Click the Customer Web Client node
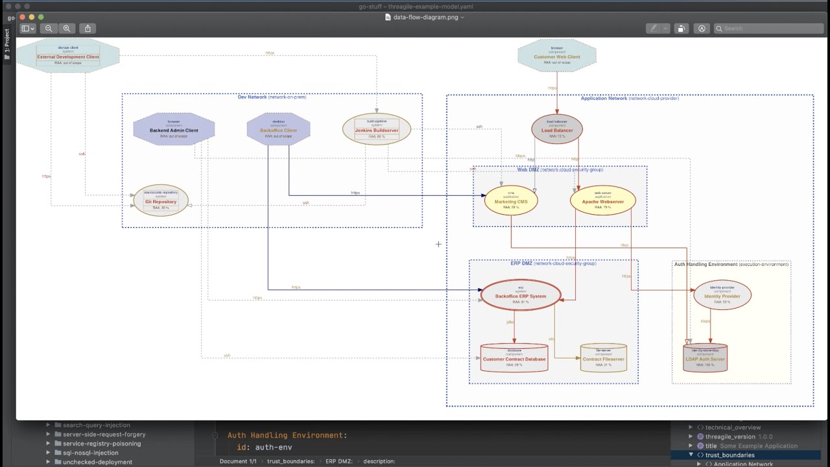 pyautogui.click(x=557, y=56)
